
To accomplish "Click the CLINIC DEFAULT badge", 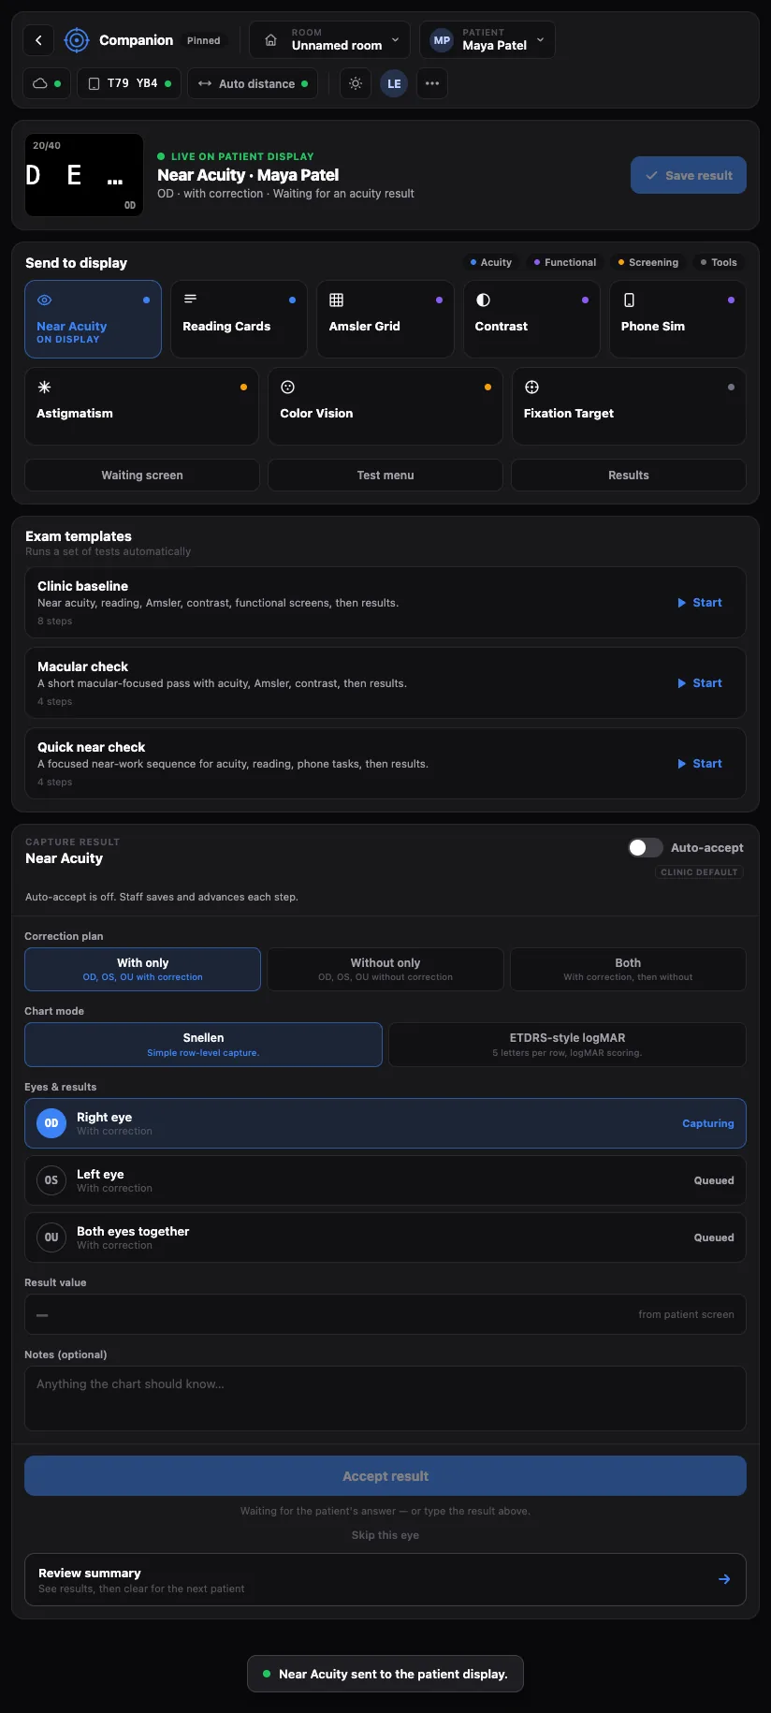I will click(700, 872).
